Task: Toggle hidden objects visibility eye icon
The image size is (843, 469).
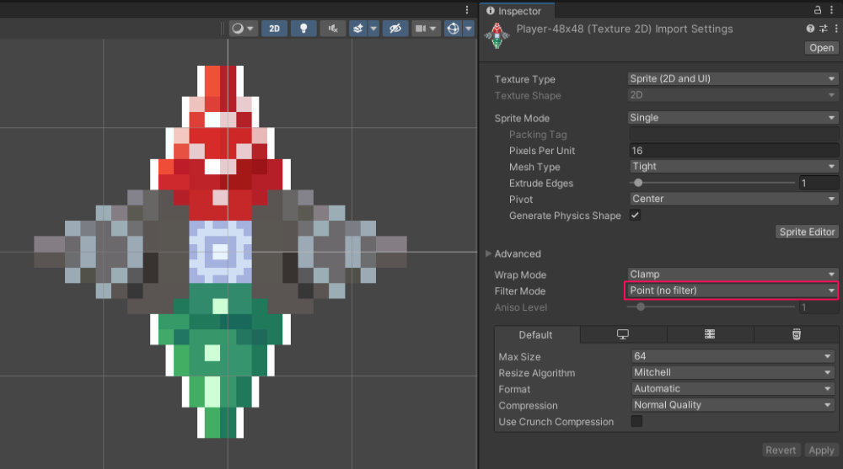Action: 395,29
